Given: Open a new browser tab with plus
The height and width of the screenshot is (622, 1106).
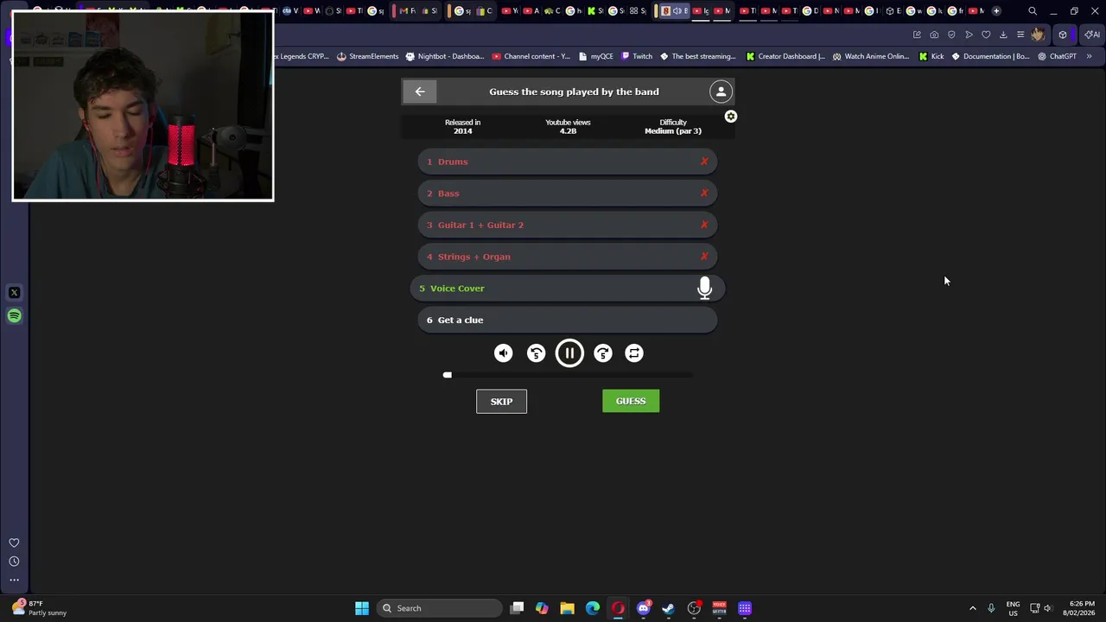Looking at the screenshot, I should (996, 11).
